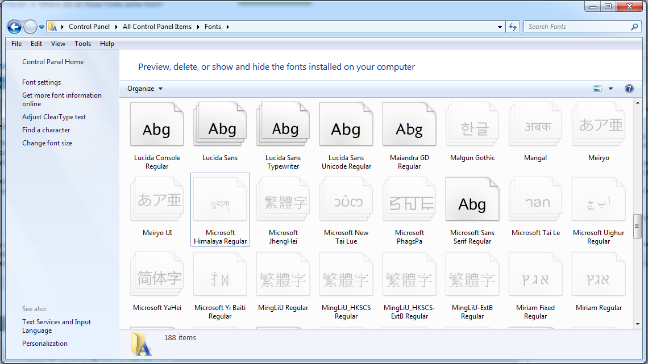Click the Back navigation arrow button
Viewport: 648px width, 364px height.
coord(15,27)
